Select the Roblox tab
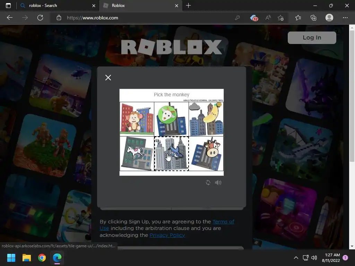The height and width of the screenshot is (266, 355). tap(141, 6)
